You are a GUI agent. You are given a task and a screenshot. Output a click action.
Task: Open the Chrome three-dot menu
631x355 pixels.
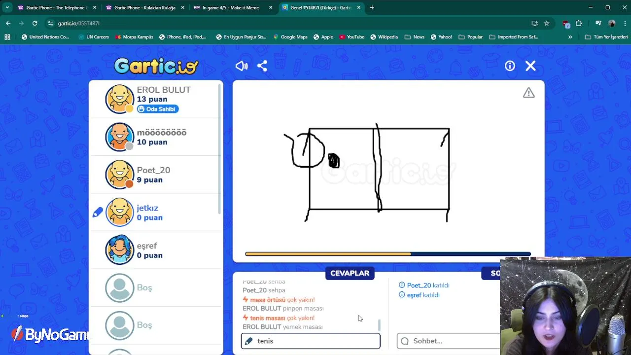[x=625, y=23]
